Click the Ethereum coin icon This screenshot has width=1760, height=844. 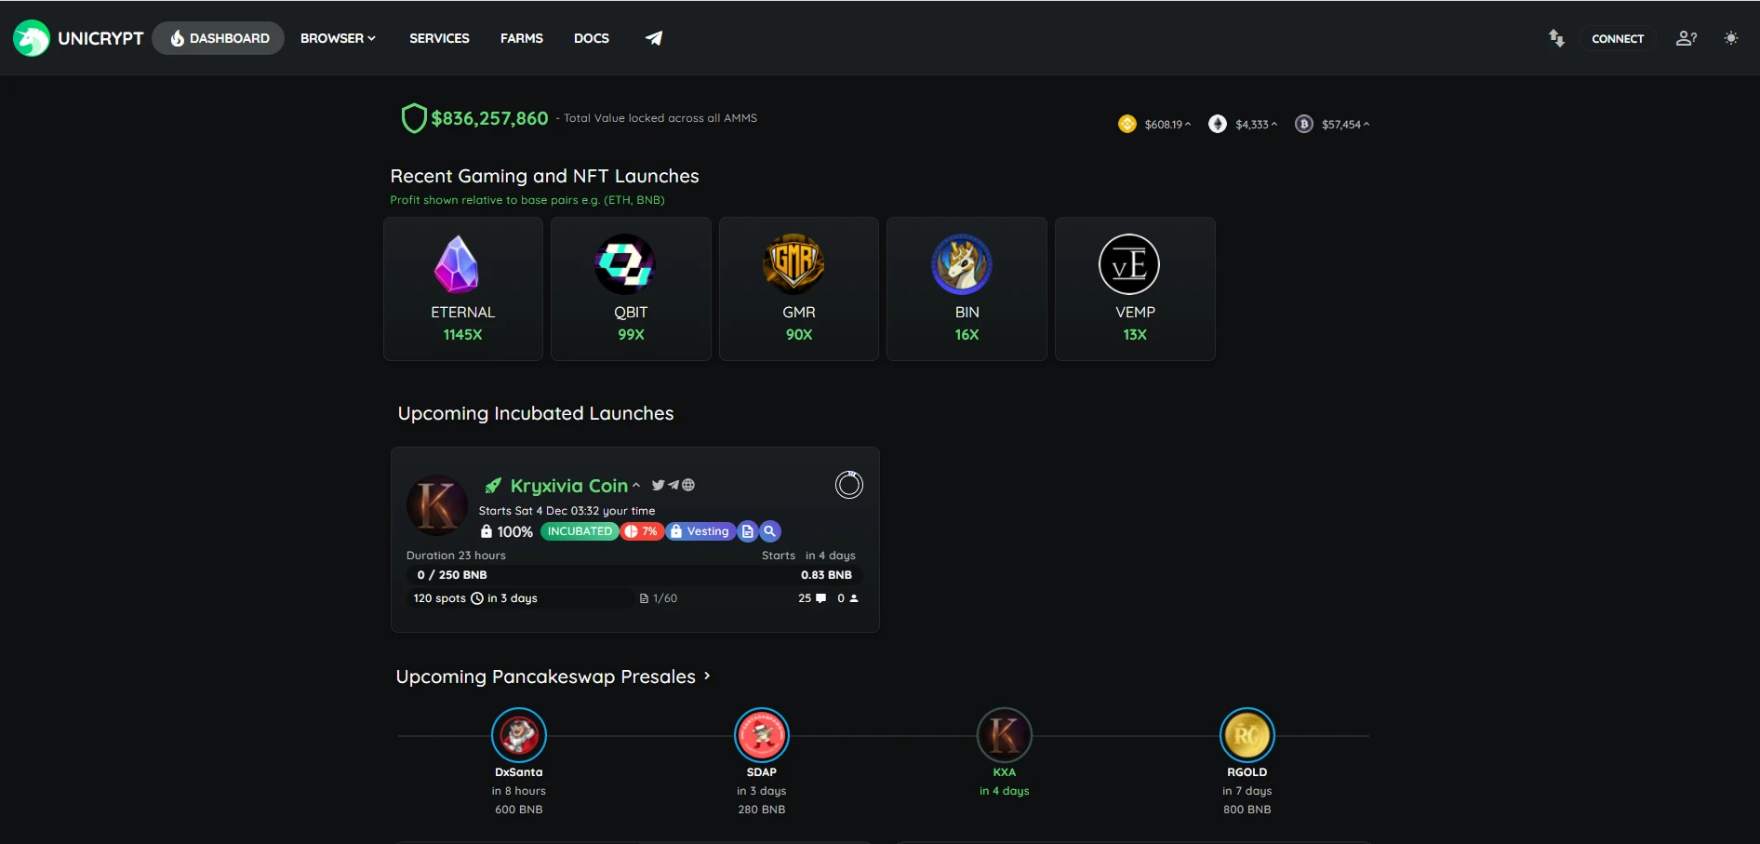tap(1218, 124)
